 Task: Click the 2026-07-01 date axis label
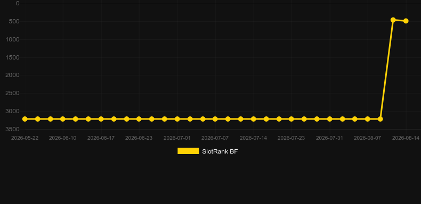point(177,138)
